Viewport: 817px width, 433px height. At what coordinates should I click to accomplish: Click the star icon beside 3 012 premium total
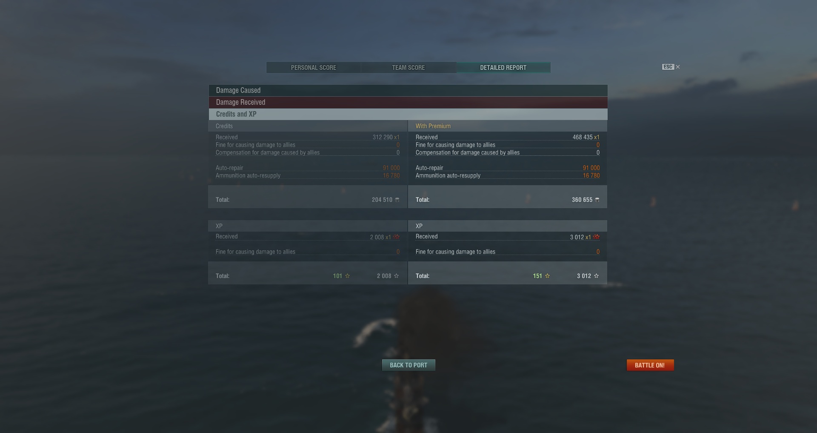[x=596, y=276]
